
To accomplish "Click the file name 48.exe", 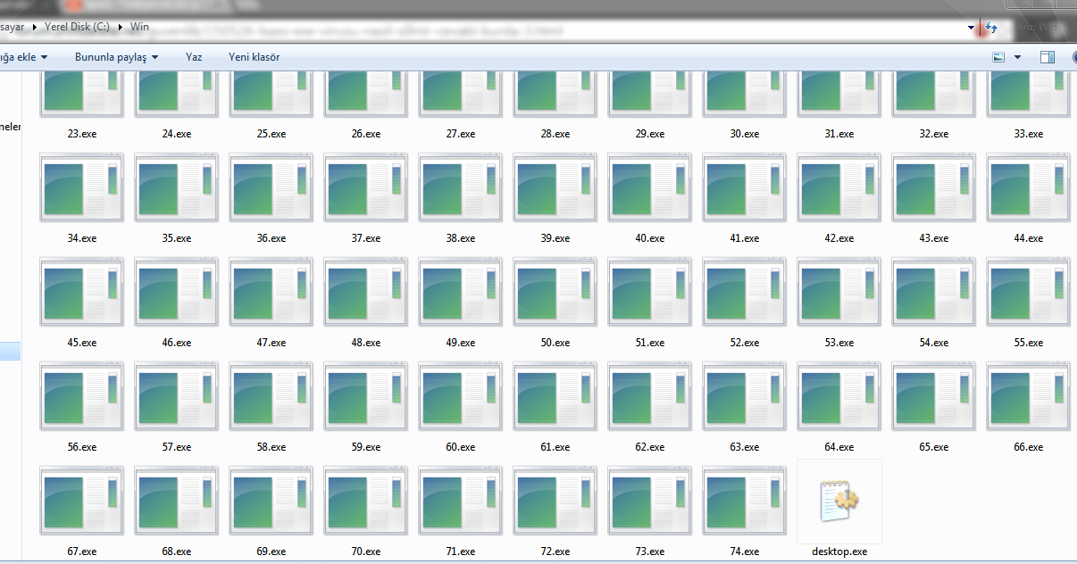I will point(366,343).
